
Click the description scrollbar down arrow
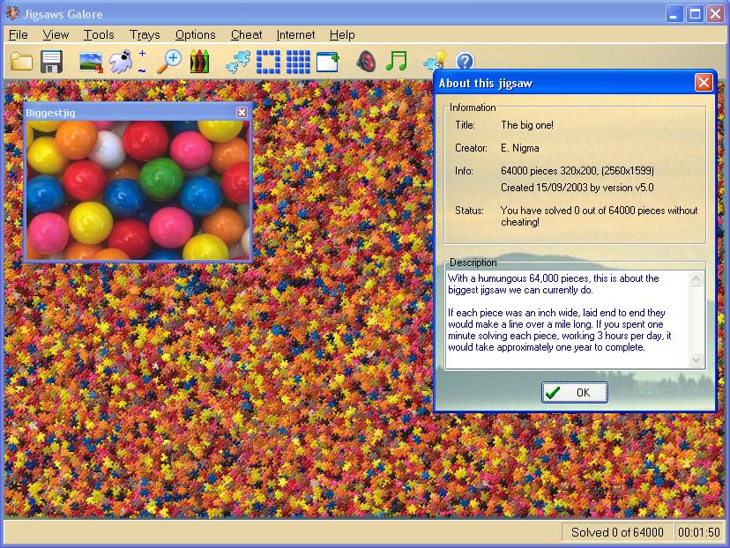click(696, 359)
